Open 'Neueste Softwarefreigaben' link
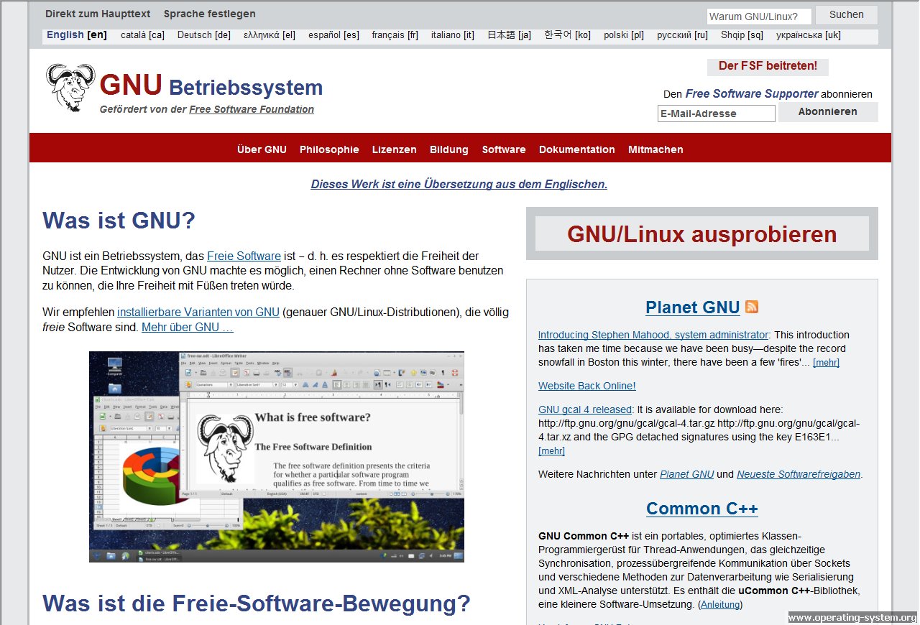The width and height of the screenshot is (920, 625). point(799,474)
